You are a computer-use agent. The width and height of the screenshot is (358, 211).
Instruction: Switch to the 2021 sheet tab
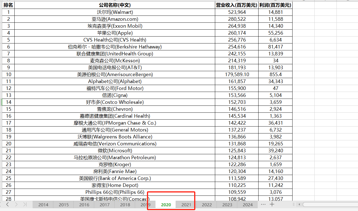(x=186, y=205)
